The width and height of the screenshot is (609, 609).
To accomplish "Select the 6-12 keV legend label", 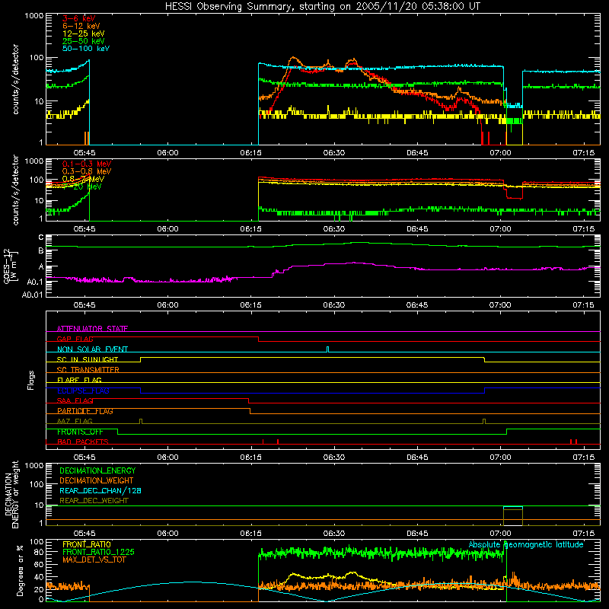I will (x=81, y=26).
